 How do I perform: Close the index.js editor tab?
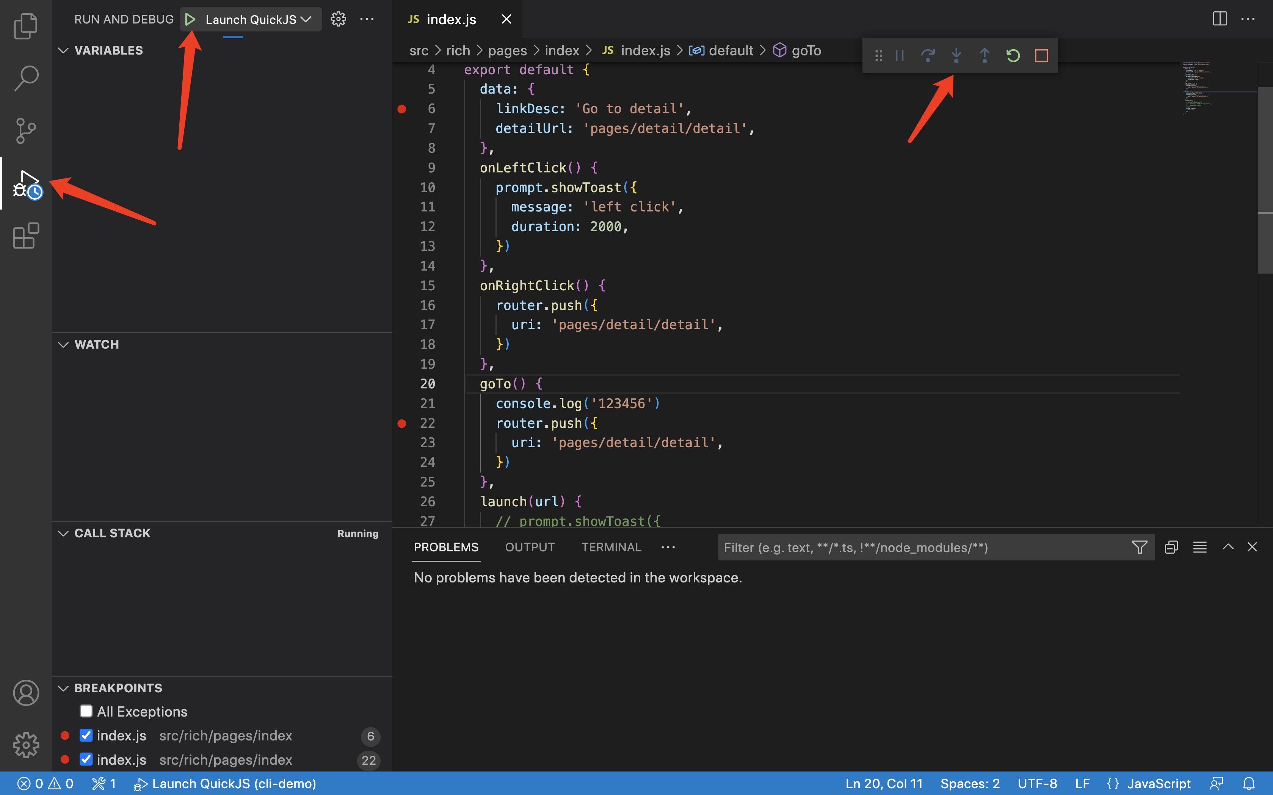(506, 19)
